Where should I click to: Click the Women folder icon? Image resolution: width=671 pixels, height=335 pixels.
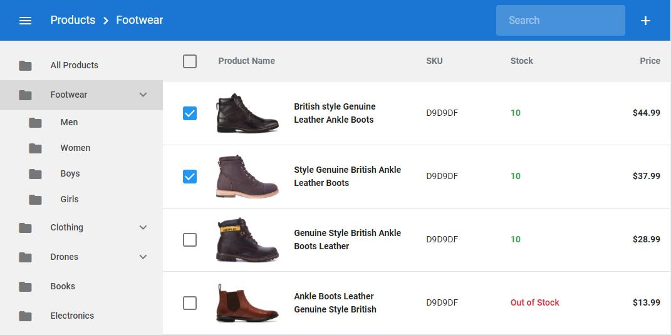coord(35,148)
